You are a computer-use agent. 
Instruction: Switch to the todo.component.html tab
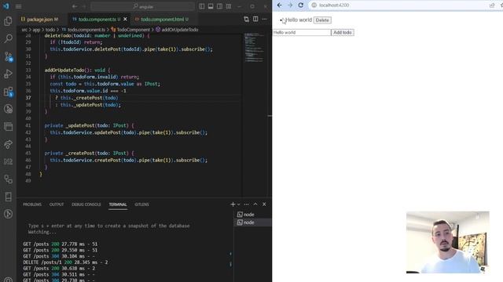pos(163,19)
